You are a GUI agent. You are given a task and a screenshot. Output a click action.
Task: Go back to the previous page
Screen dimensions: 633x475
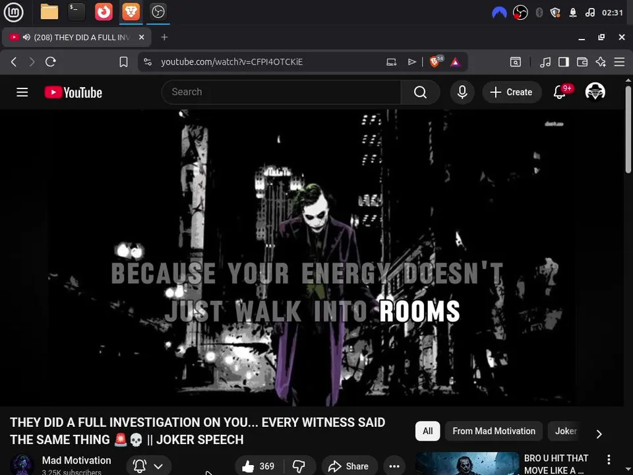click(x=14, y=62)
